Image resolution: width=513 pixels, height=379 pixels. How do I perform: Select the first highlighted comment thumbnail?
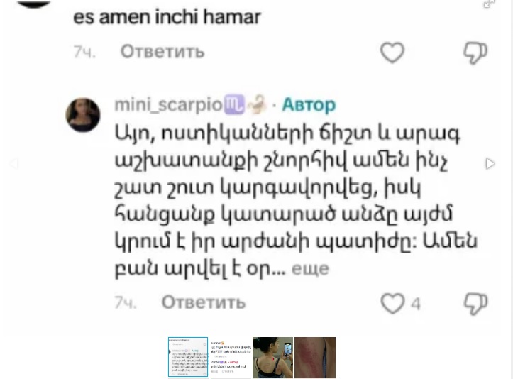[188, 357]
